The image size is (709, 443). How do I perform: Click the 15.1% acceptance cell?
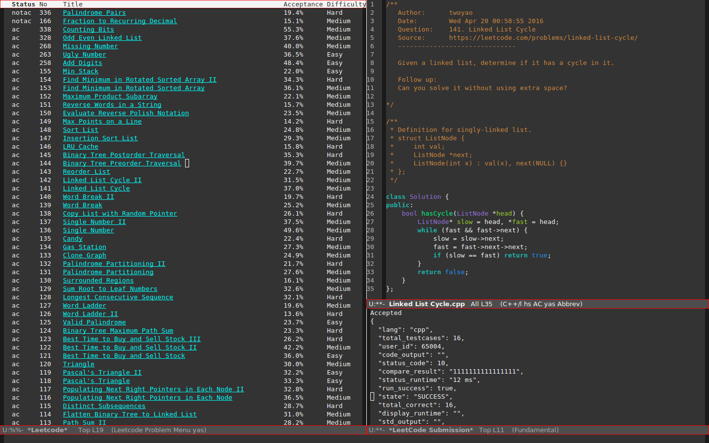[293, 21]
